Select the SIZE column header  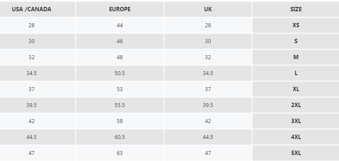coord(296,9)
